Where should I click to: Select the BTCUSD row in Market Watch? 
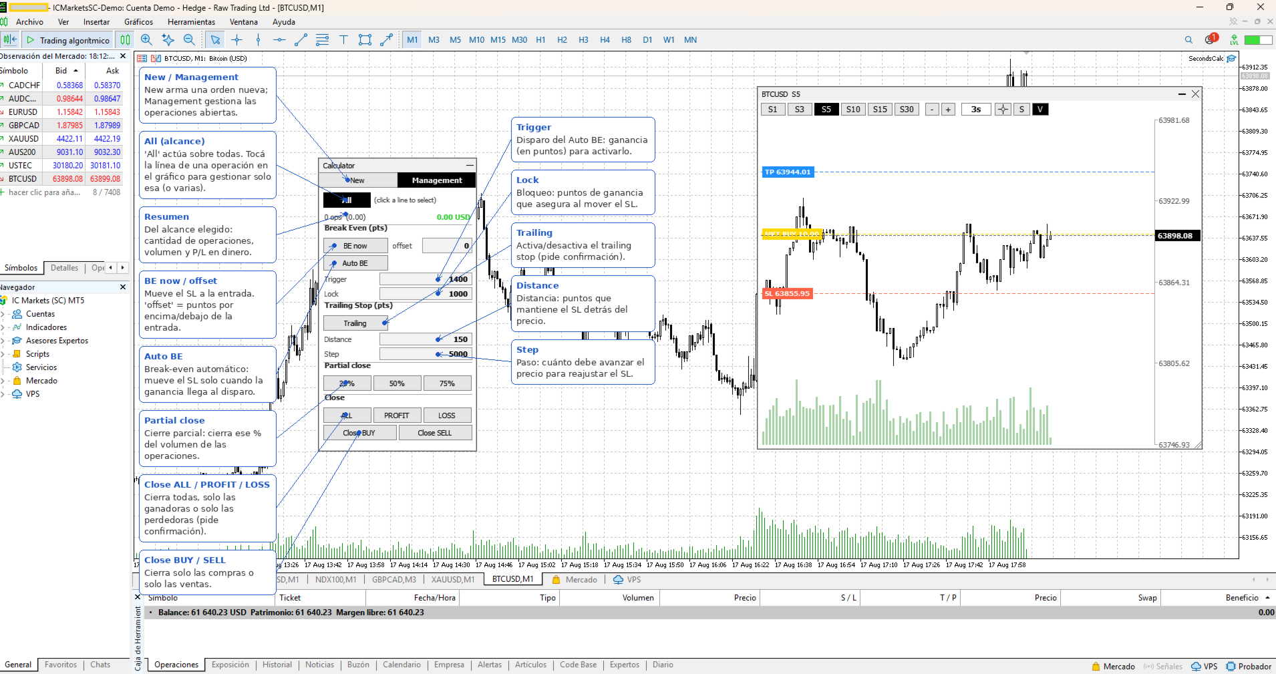point(61,178)
